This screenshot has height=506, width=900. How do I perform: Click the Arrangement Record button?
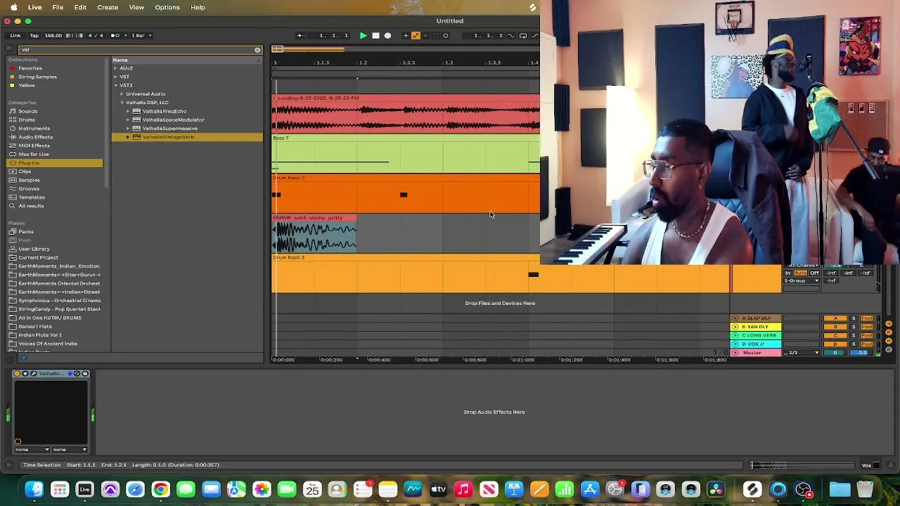coord(387,35)
